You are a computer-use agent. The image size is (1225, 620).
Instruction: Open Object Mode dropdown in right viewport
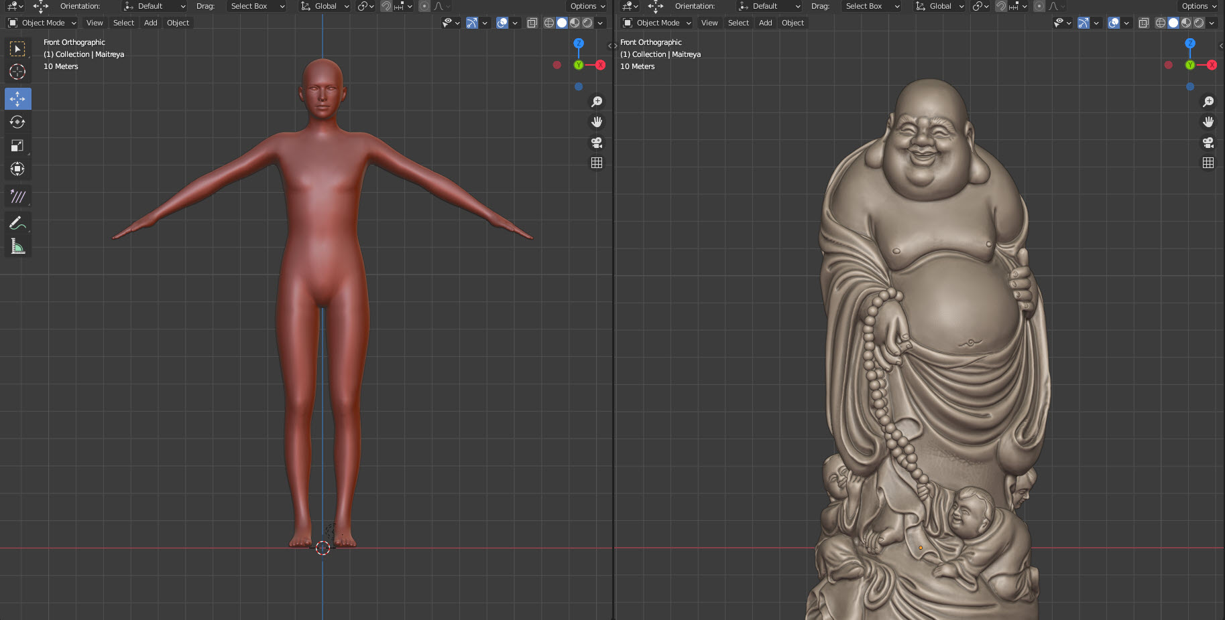tap(657, 23)
